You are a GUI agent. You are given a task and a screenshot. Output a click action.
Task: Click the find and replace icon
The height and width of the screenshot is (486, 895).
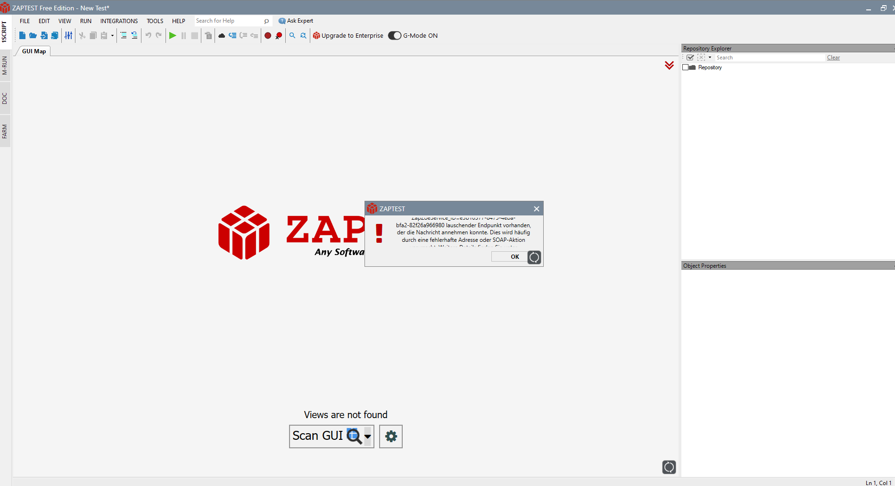[x=303, y=36]
